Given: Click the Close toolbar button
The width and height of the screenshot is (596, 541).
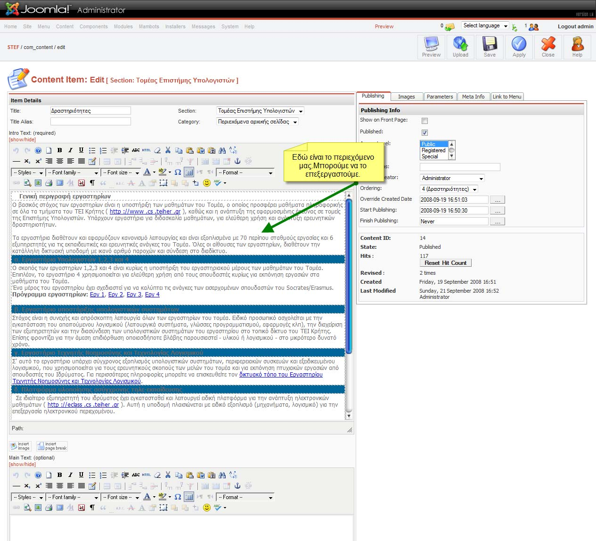Looking at the screenshot, I should (548, 47).
